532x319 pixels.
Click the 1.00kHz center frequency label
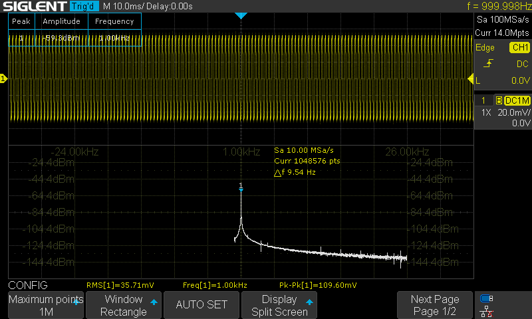[241, 152]
